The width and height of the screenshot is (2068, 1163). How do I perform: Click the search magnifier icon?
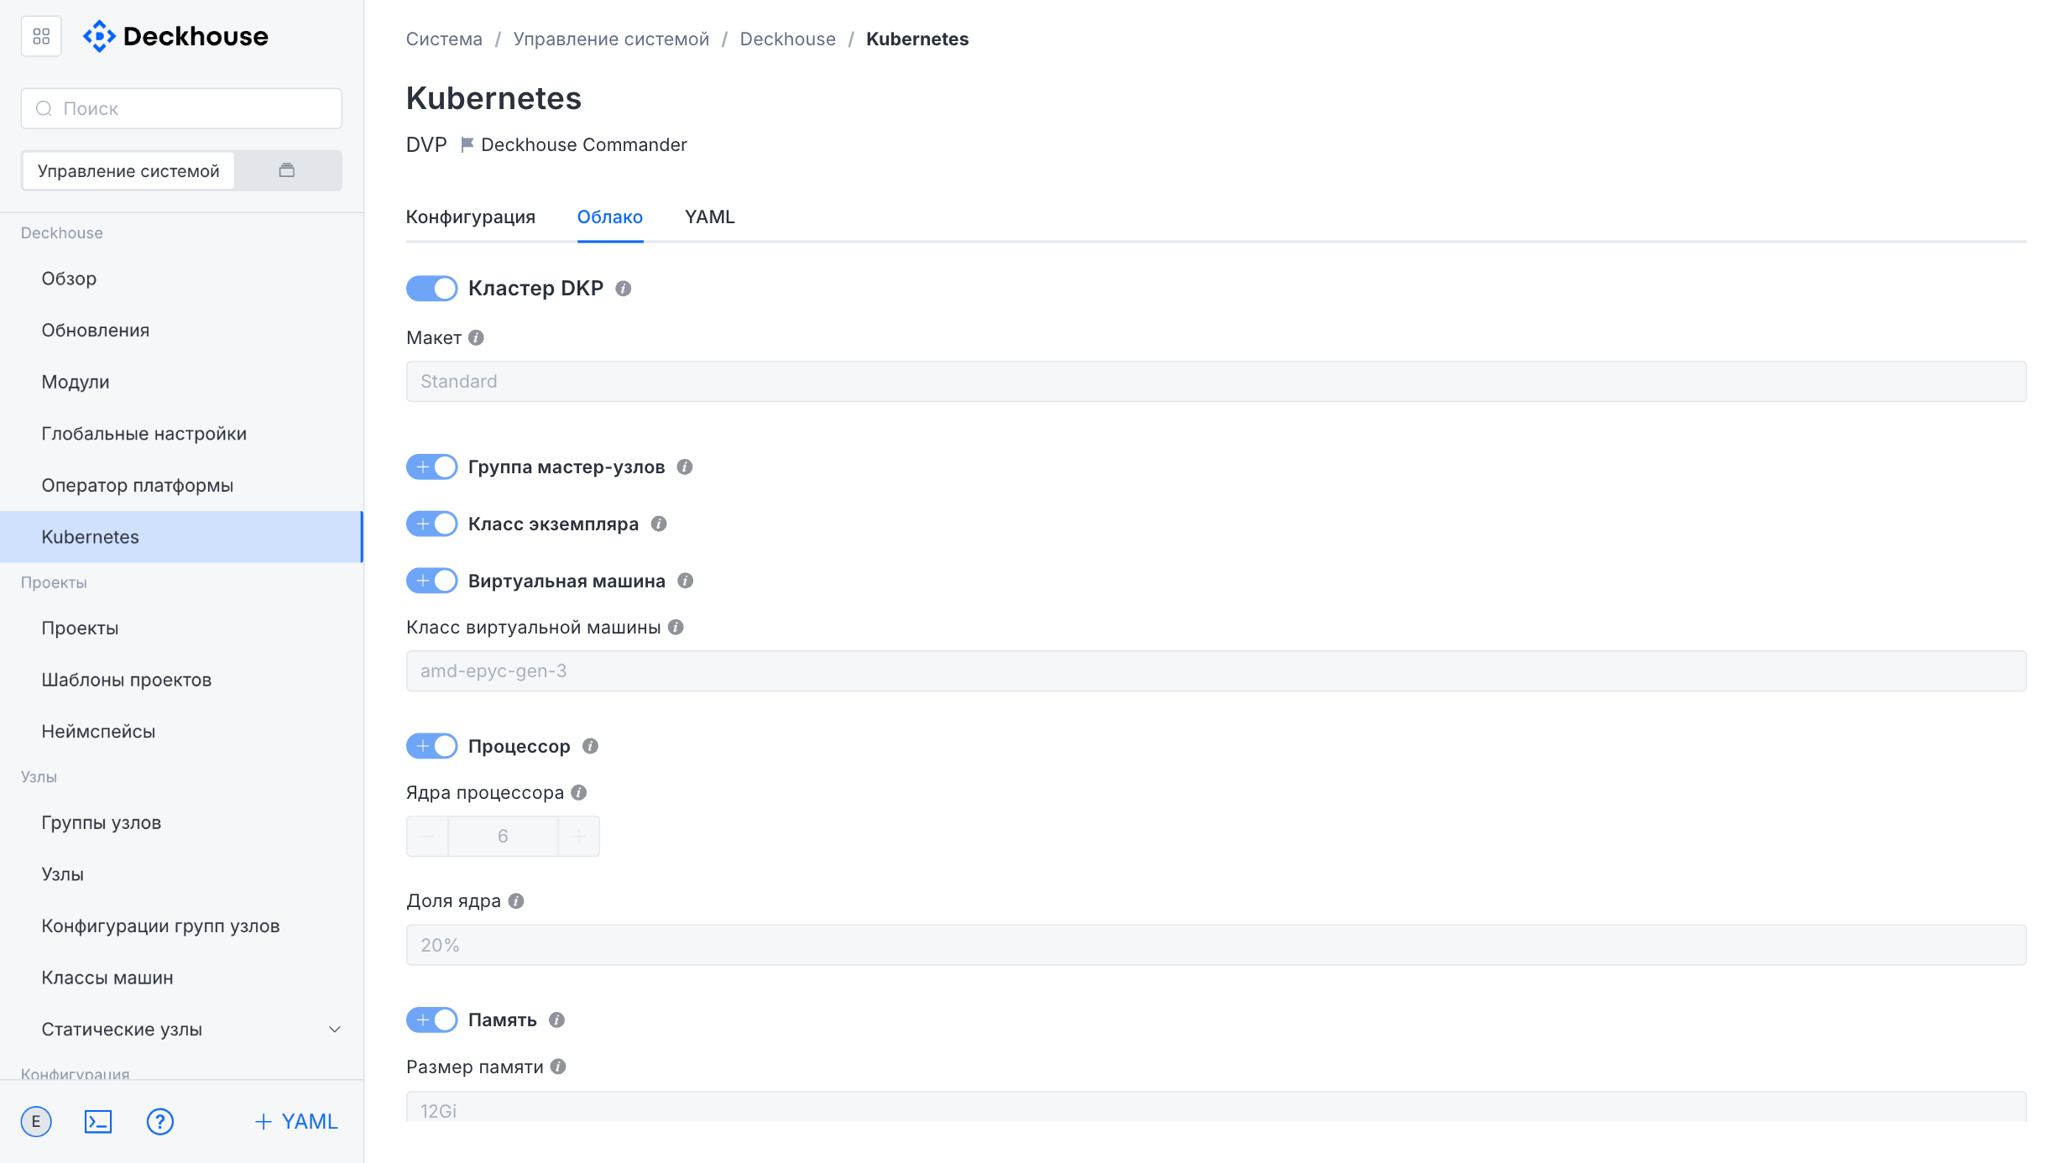44,108
